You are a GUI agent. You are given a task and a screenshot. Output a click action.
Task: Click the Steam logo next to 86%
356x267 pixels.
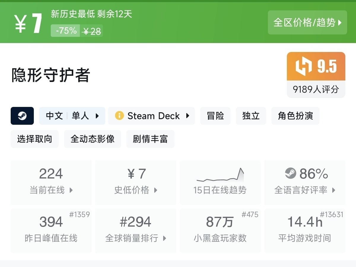290,173
